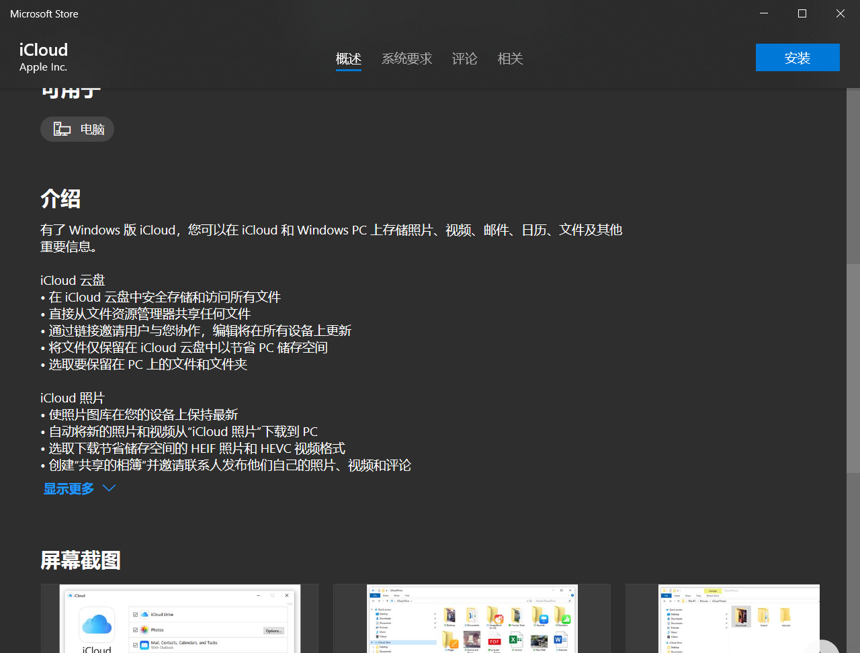
Task: Expand the 显示更多 description section
Action: click(68, 488)
